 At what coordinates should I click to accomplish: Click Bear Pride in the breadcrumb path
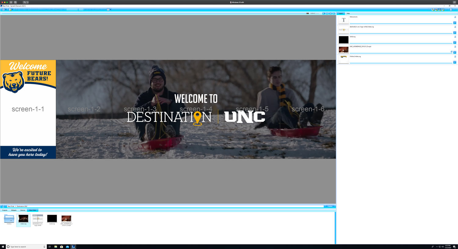pos(11,206)
